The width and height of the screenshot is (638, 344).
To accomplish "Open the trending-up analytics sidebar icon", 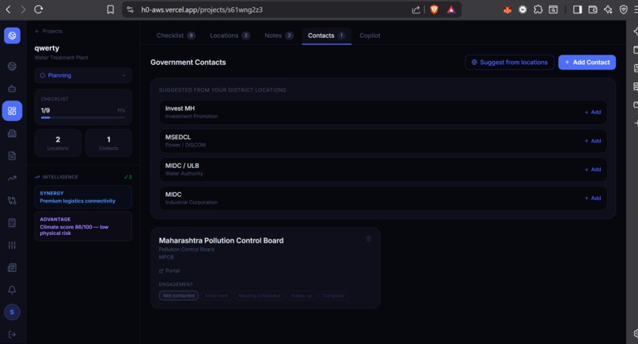I will pos(12,178).
